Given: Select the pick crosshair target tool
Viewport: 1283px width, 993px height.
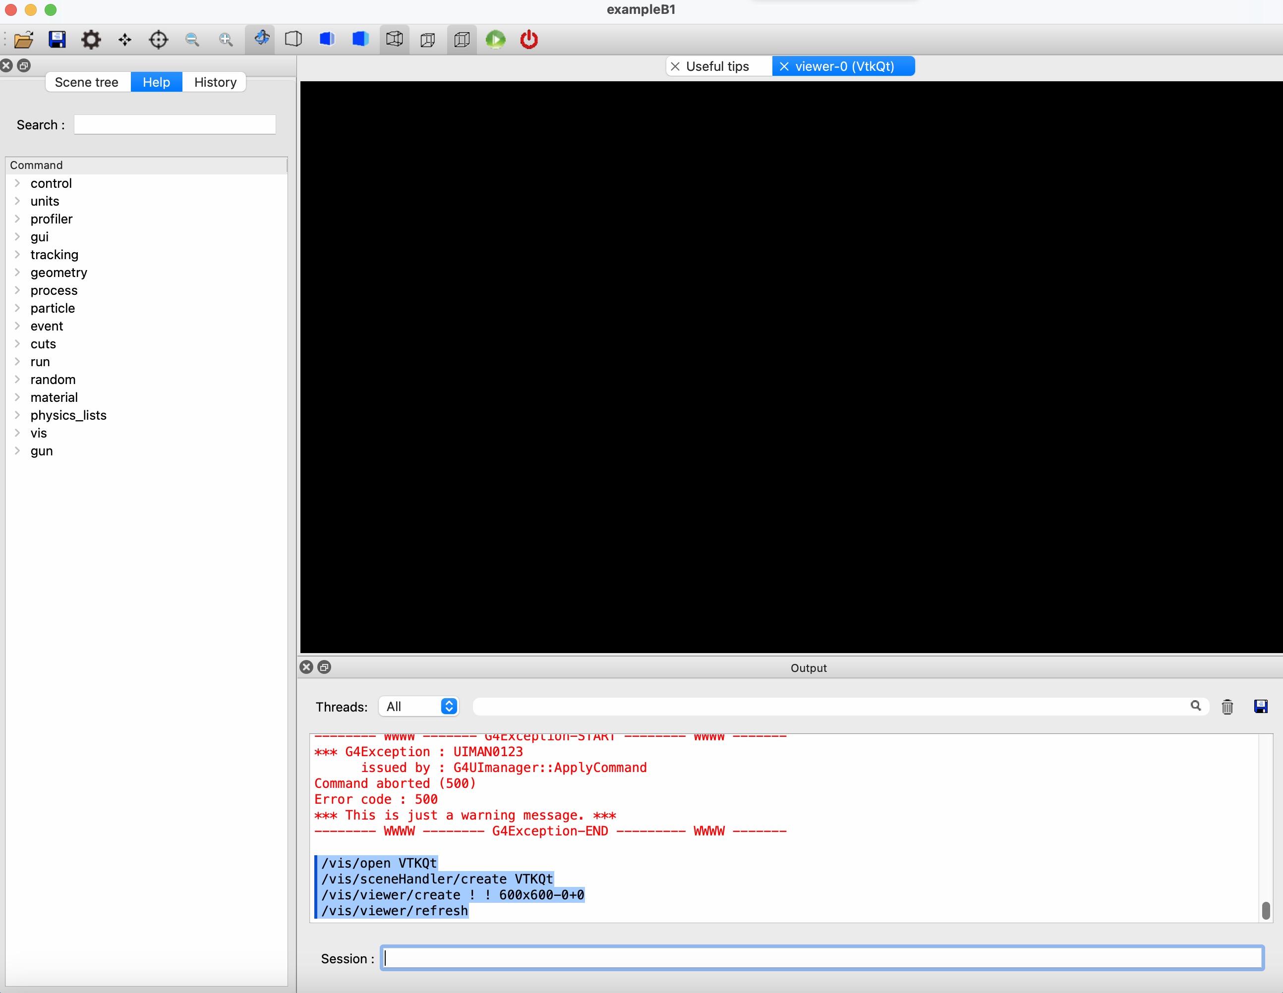Looking at the screenshot, I should (159, 40).
